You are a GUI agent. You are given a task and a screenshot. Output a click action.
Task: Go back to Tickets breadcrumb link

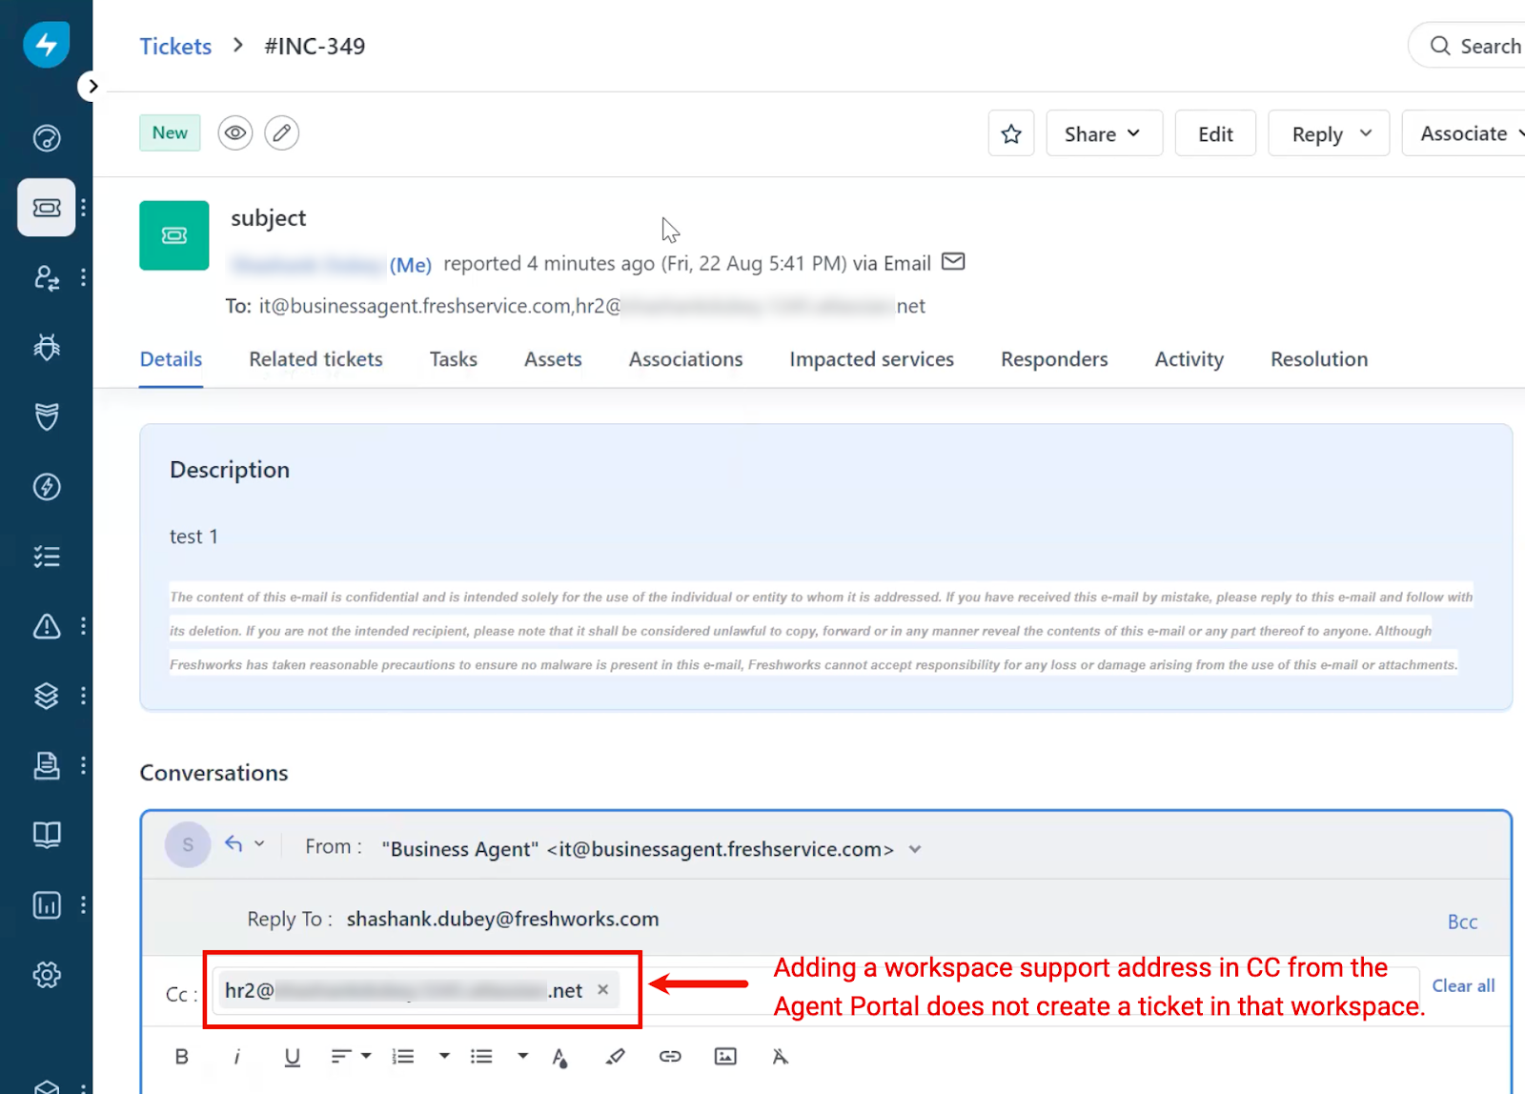coord(175,46)
